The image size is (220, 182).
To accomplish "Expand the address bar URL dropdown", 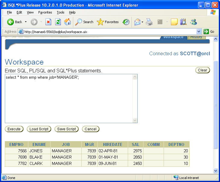I will coord(199,32).
